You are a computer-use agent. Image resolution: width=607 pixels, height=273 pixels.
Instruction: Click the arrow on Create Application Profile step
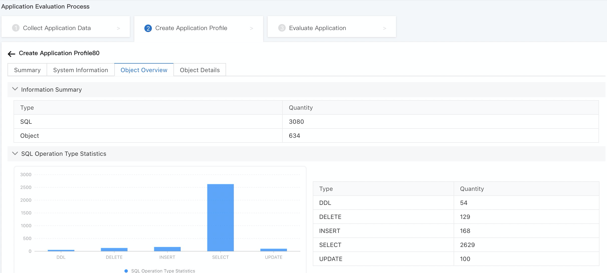coord(251,28)
